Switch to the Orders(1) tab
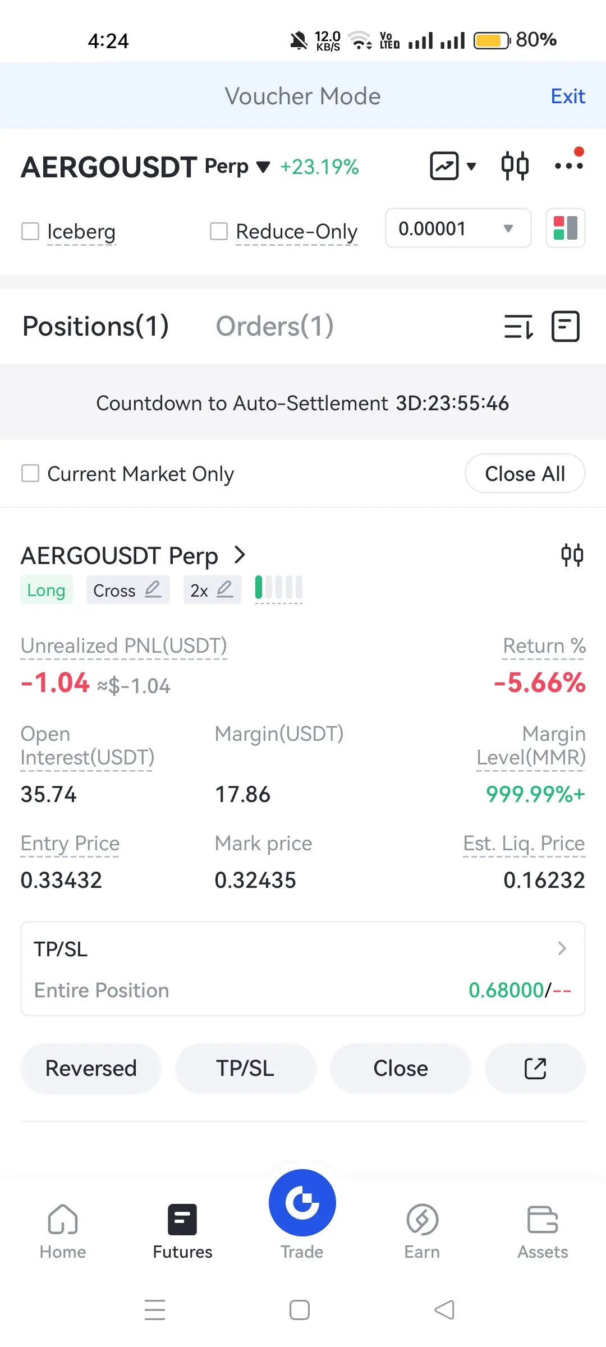 coord(274,327)
